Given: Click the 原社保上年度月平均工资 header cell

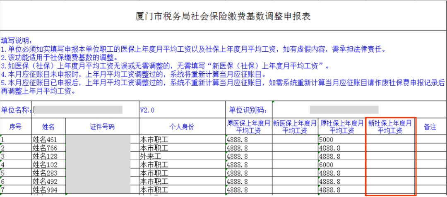Looking at the screenshot, I should (x=341, y=127).
